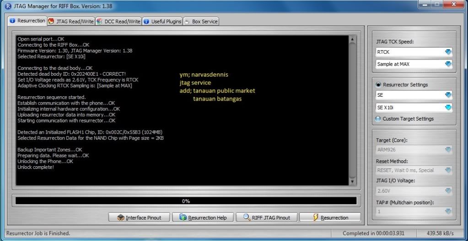Image resolution: width=468 pixels, height=241 pixels.
Task: Close the JTAG Manager window
Action: [455, 4]
